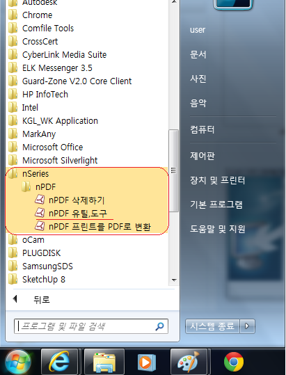The image size is (286, 375).
Task: Expand the MarkAny folder
Action: pos(39,134)
